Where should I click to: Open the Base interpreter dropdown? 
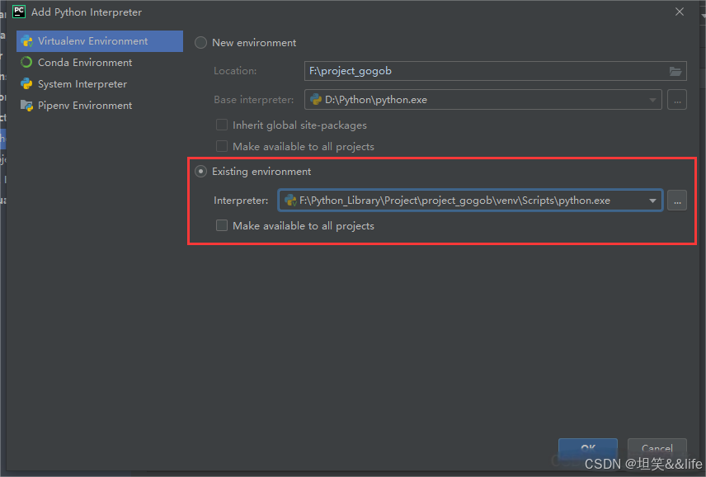tap(483, 100)
